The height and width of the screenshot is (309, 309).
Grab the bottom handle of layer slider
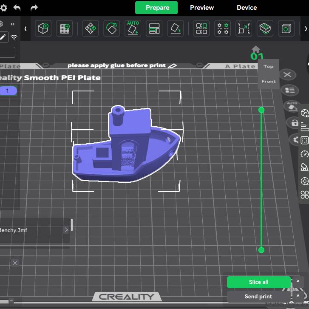click(261, 250)
